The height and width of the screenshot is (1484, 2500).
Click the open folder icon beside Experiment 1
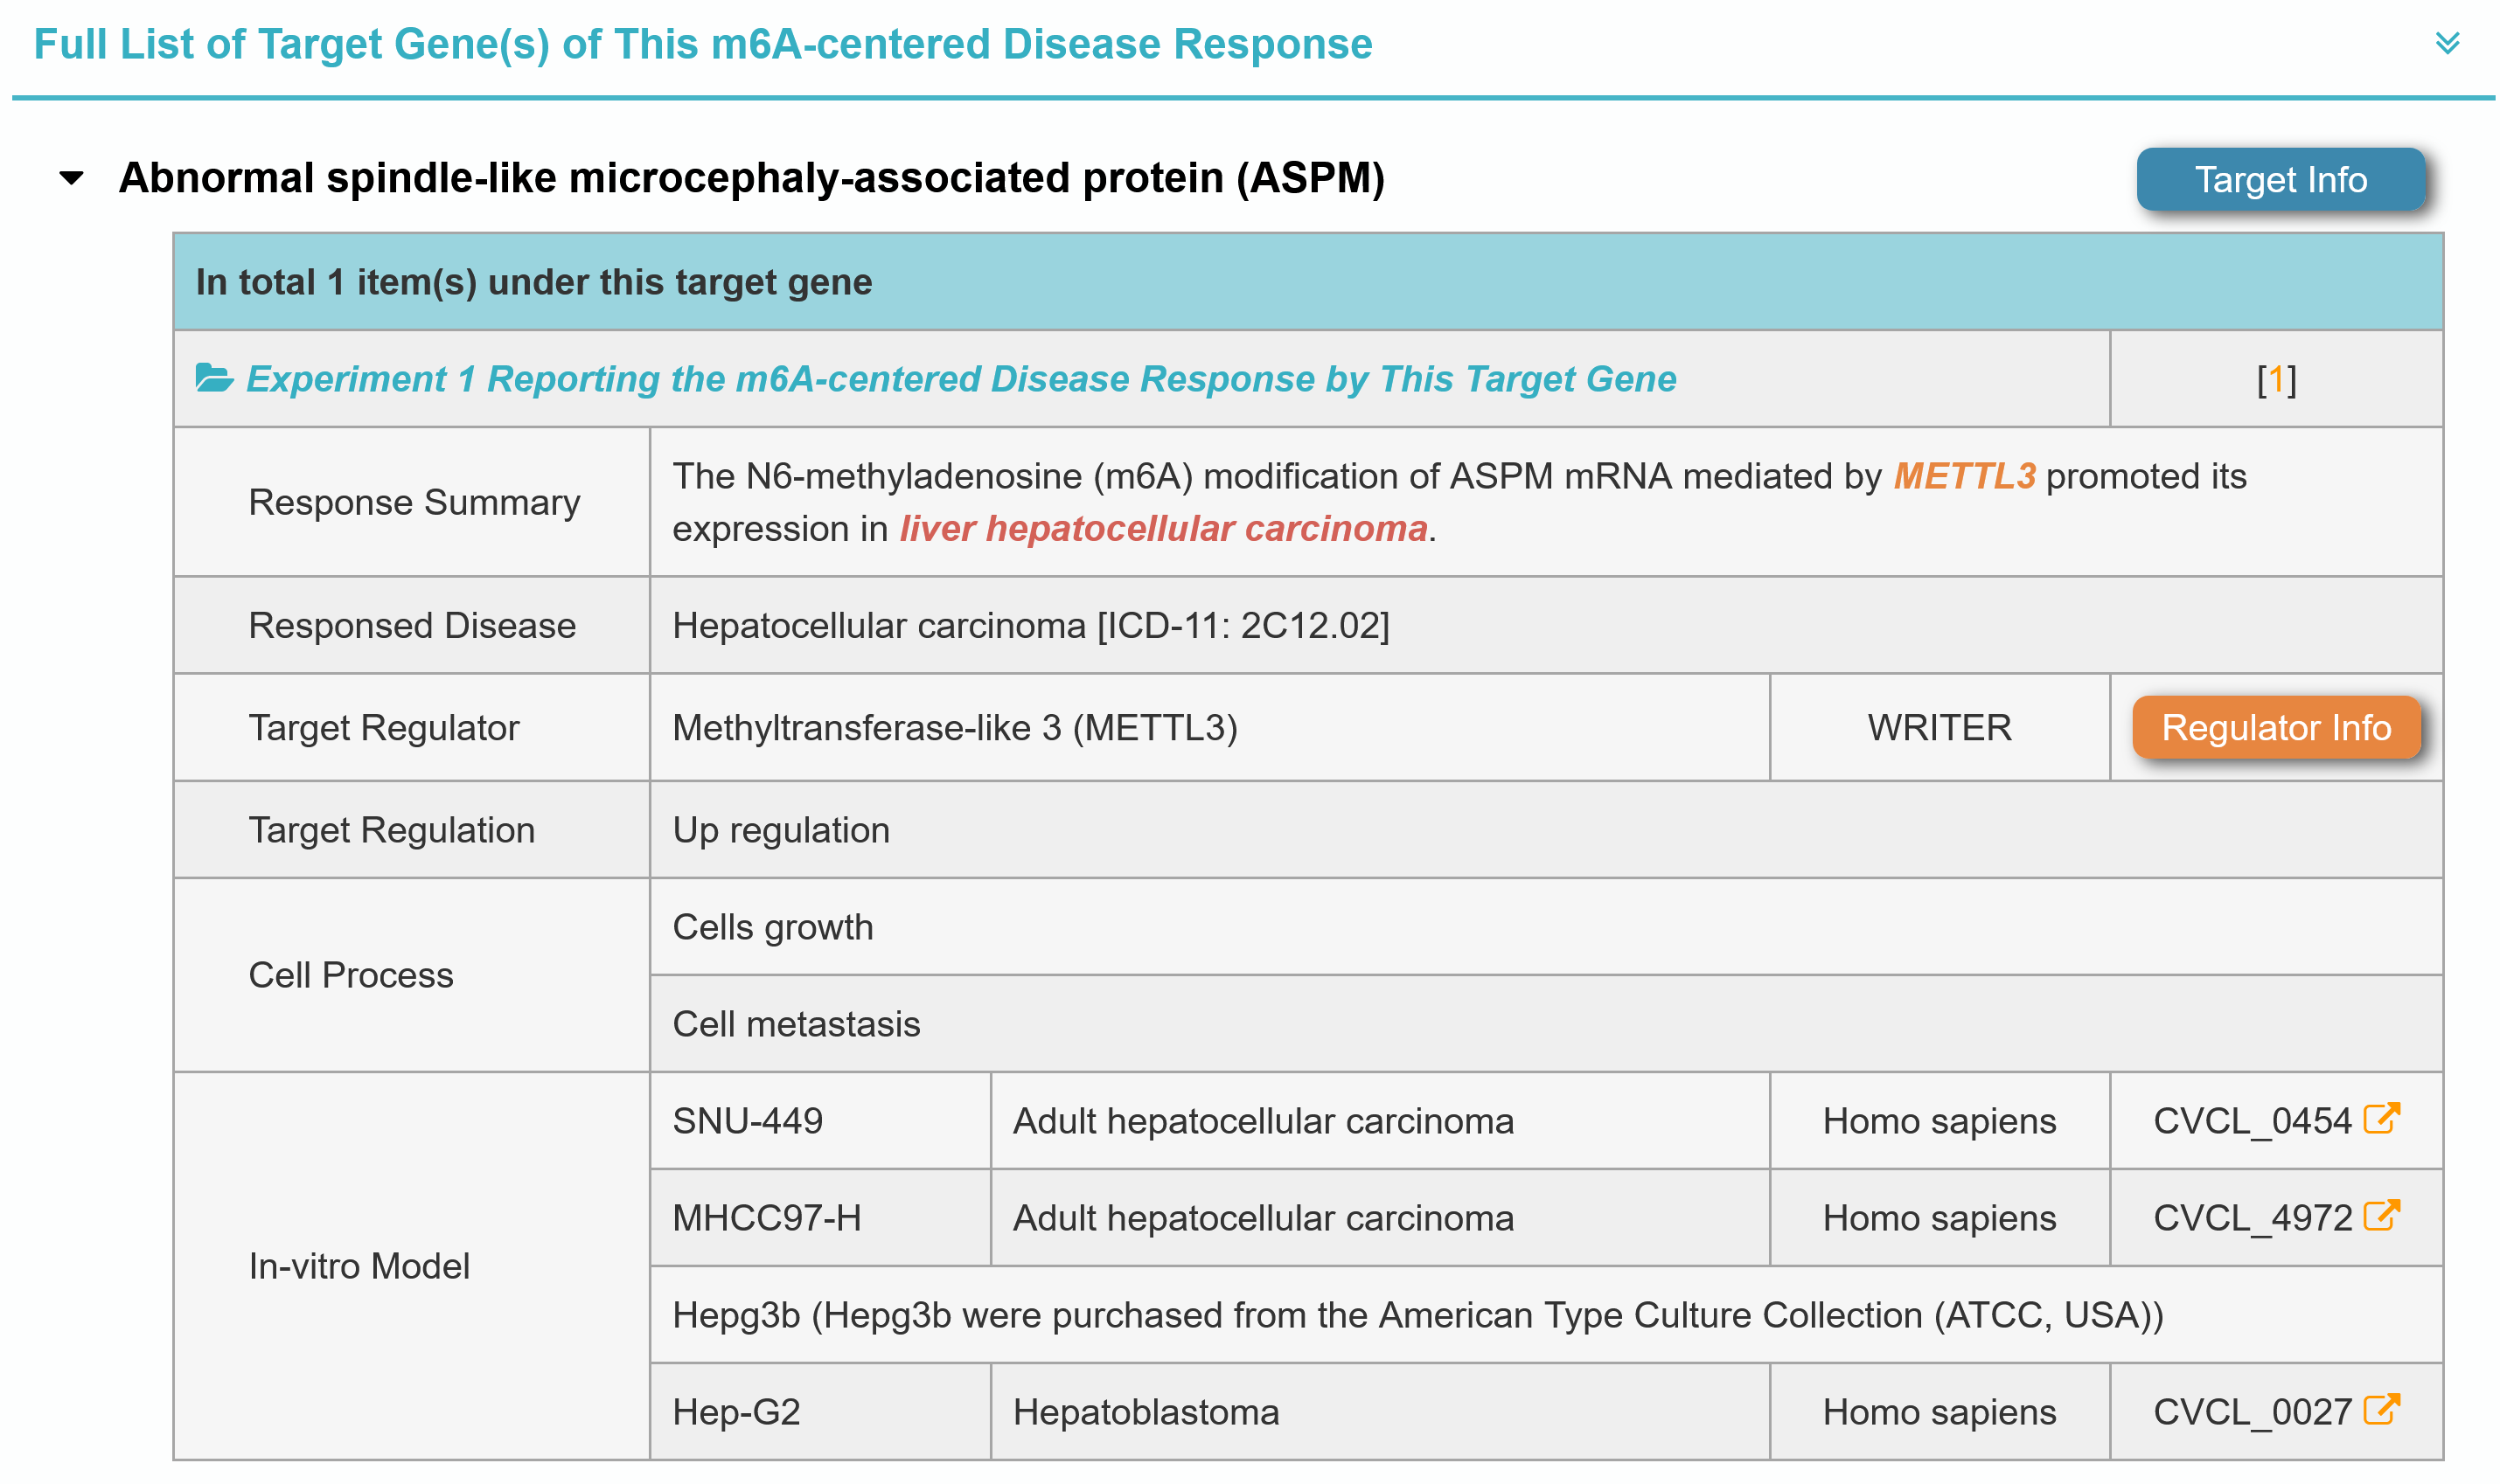coord(213,378)
